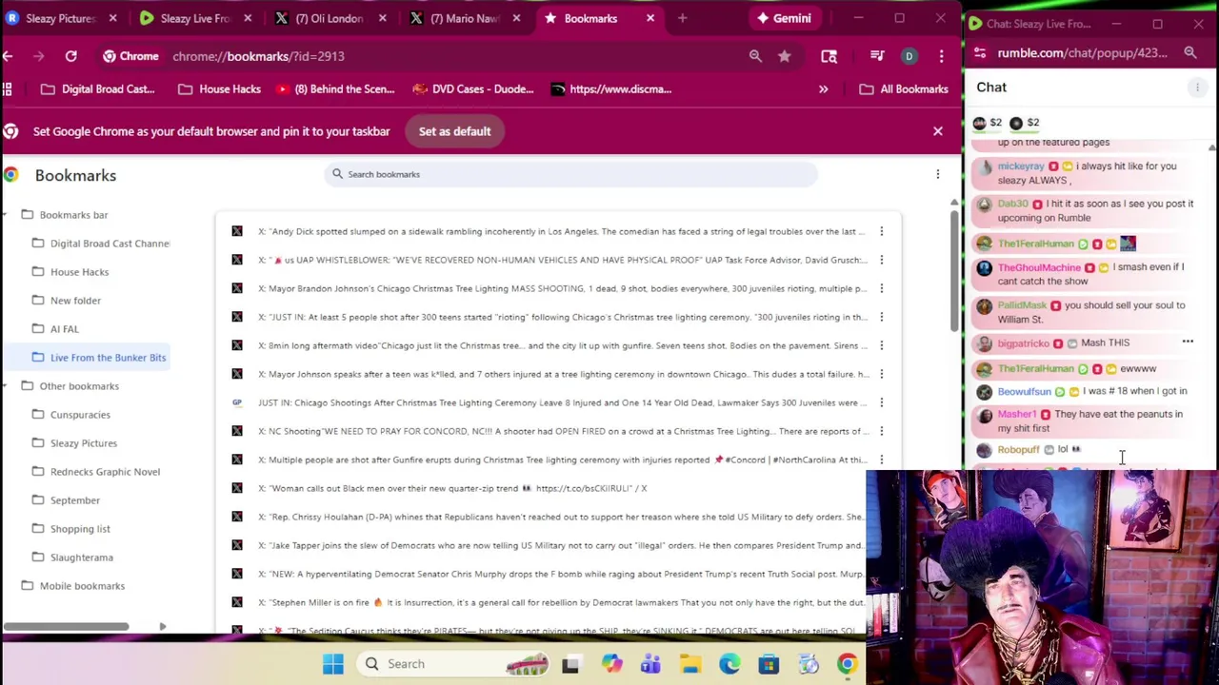This screenshot has width=1219, height=685.
Task: Open House Hacks in the bookmarks bar
Action: 219,89
